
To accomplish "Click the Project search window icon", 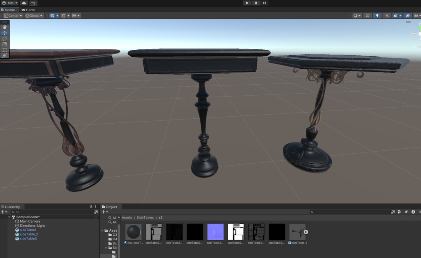I will [x=393, y=212].
